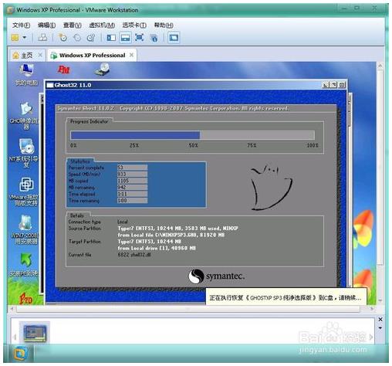Click the console view toolbar icon
Viewport: 392px width, 366px height.
pyautogui.click(x=174, y=38)
